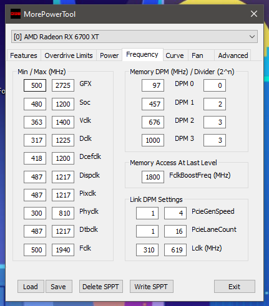Select Lclk maximum field 619
The image size is (269, 306).
tap(175, 250)
